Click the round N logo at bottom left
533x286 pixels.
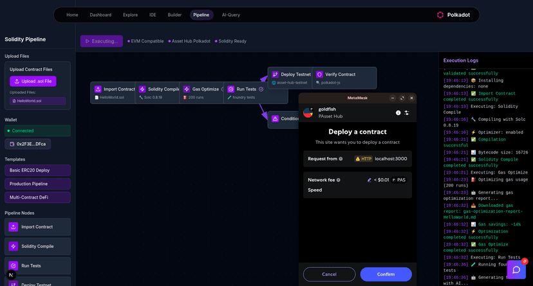11,275
